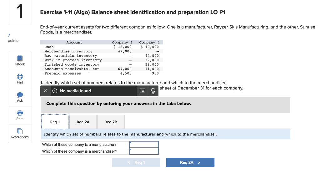
Task: Open the Req 2B tab
Action: [111, 122]
